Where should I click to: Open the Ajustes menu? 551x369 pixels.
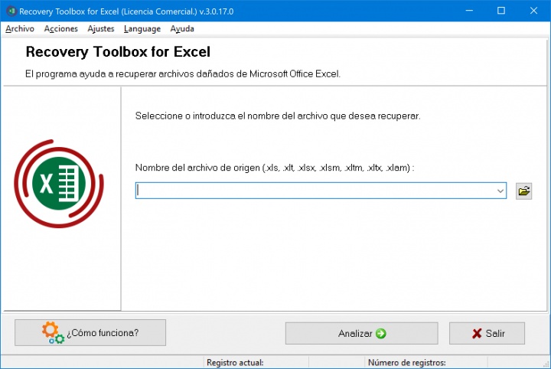click(101, 29)
